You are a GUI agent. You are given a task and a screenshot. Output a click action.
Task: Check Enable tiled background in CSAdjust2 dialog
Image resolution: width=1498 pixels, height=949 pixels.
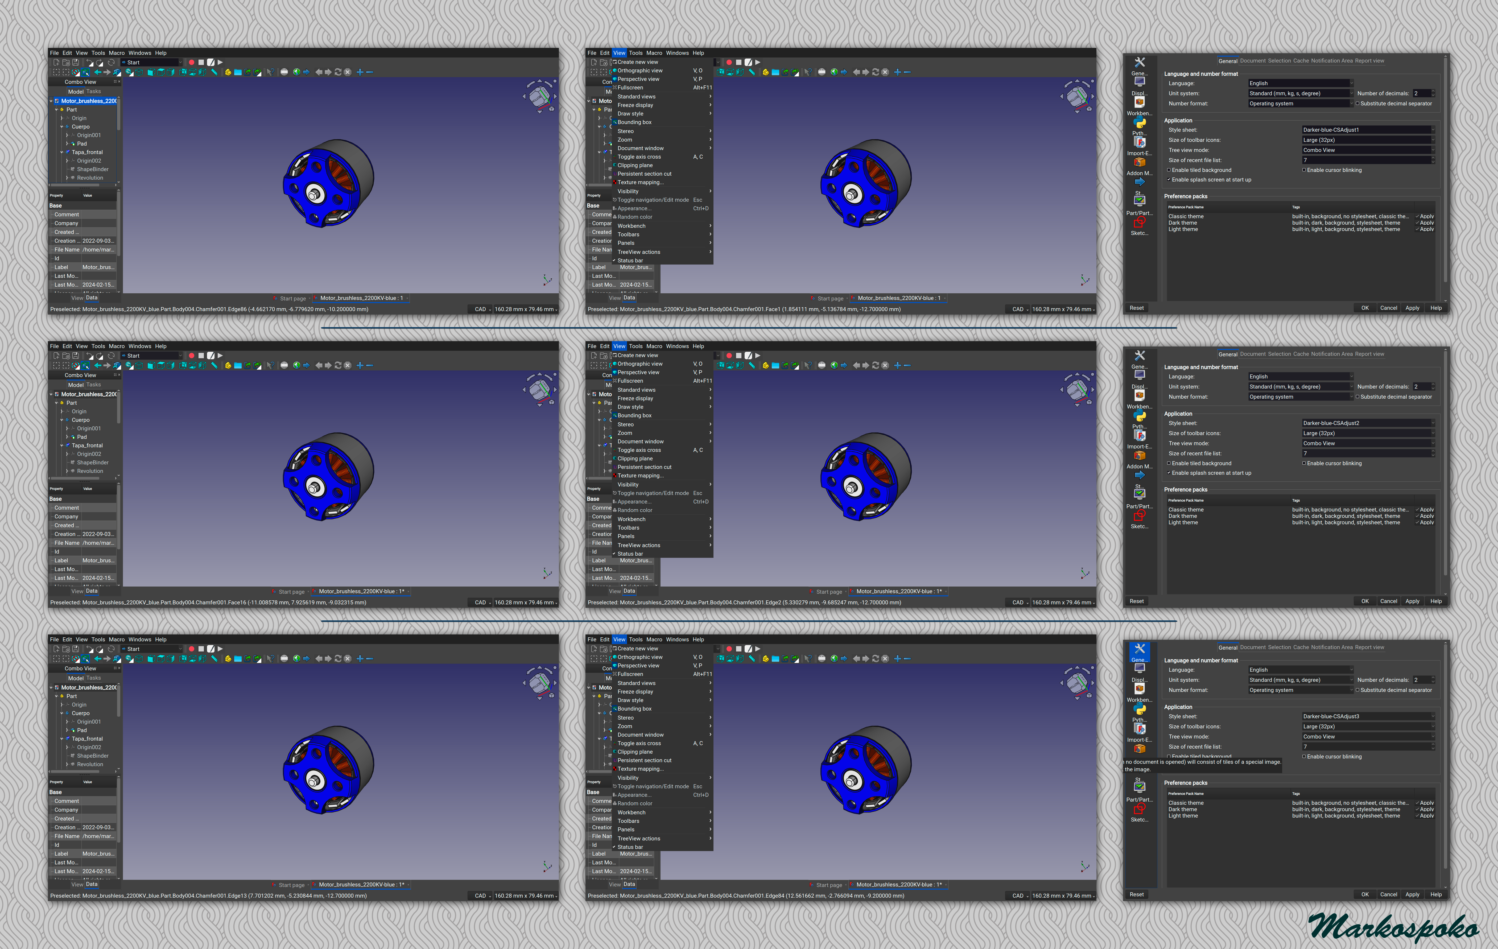point(1169,463)
